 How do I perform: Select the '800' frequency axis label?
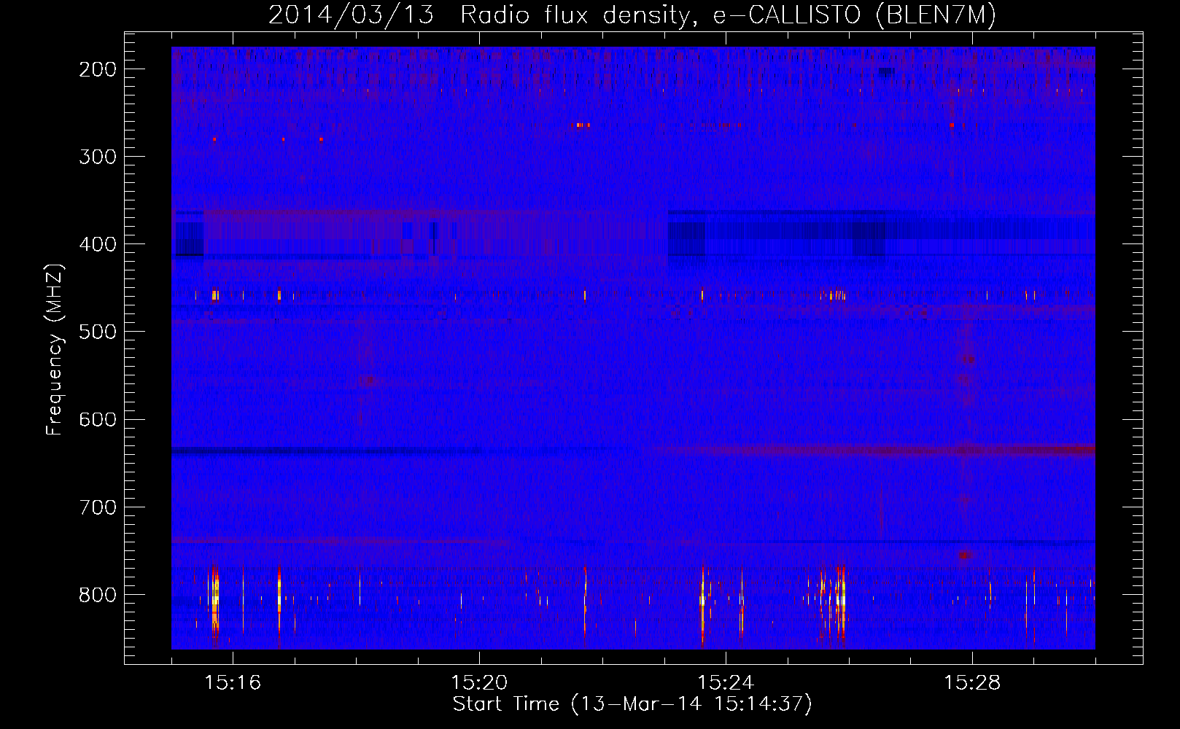click(98, 595)
